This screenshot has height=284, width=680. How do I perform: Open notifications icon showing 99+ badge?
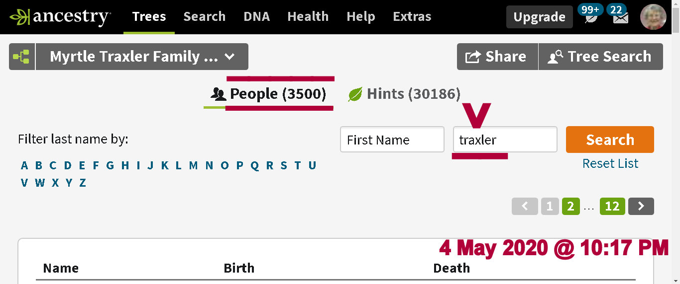(x=590, y=17)
